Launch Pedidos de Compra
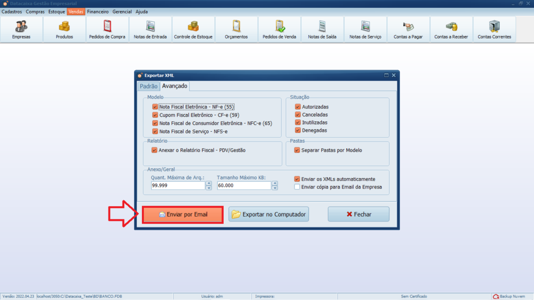The image size is (534, 300). pos(107,30)
